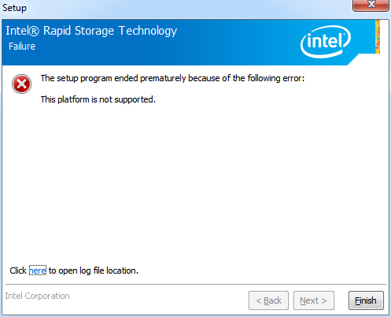Click the 'Intel® Rapid Storage Technology' heading

pos(91,31)
